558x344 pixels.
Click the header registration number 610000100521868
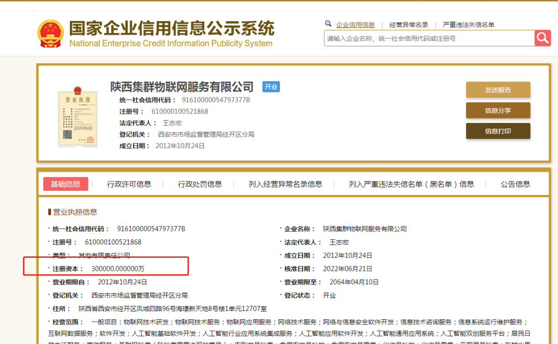coord(180,111)
